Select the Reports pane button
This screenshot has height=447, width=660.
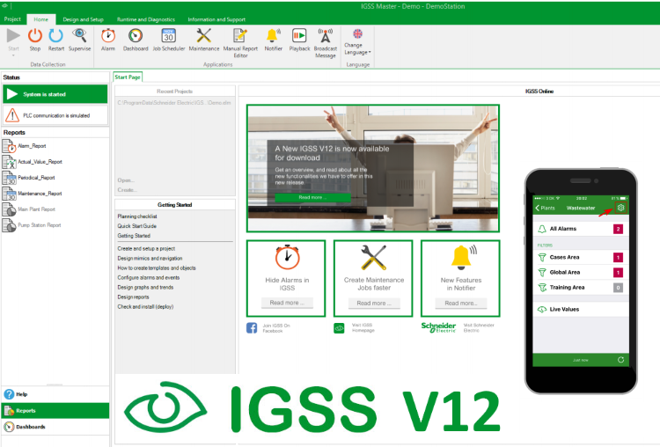(x=55, y=410)
